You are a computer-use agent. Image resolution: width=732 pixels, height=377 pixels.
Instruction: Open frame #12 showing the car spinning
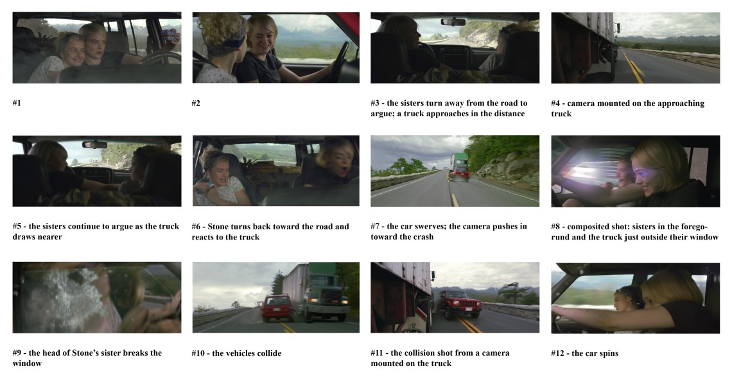(x=636, y=297)
